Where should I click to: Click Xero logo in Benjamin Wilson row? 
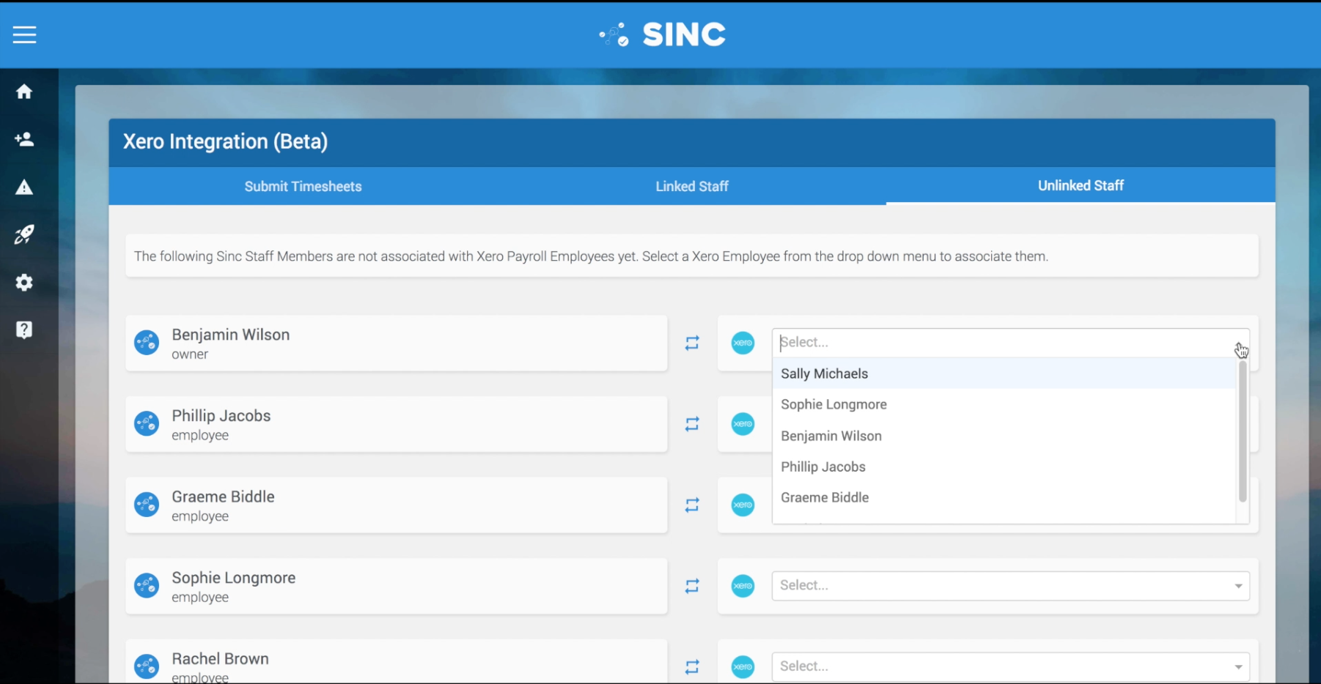(x=743, y=343)
